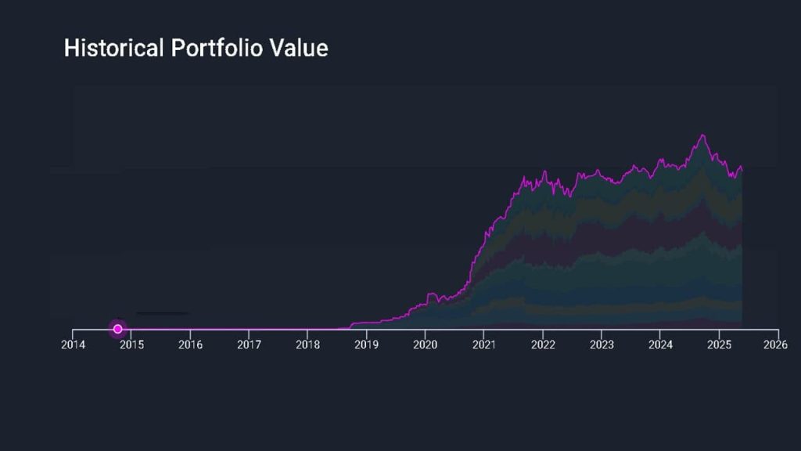
Task: Jump to the 2020 axis label
Action: (x=425, y=345)
